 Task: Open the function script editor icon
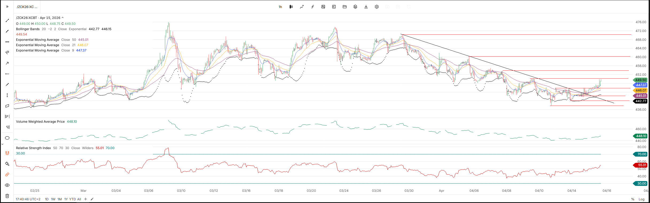tap(313, 7)
